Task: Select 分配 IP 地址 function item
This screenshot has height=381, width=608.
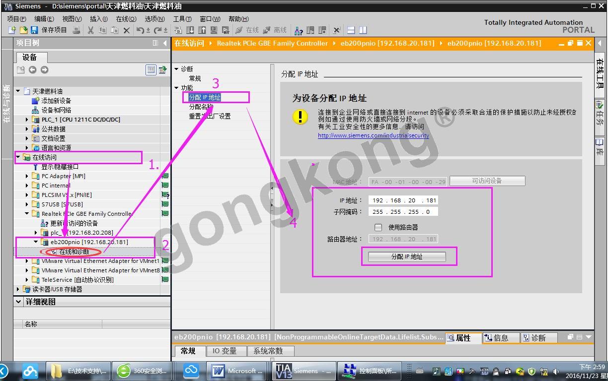Action: [x=205, y=97]
